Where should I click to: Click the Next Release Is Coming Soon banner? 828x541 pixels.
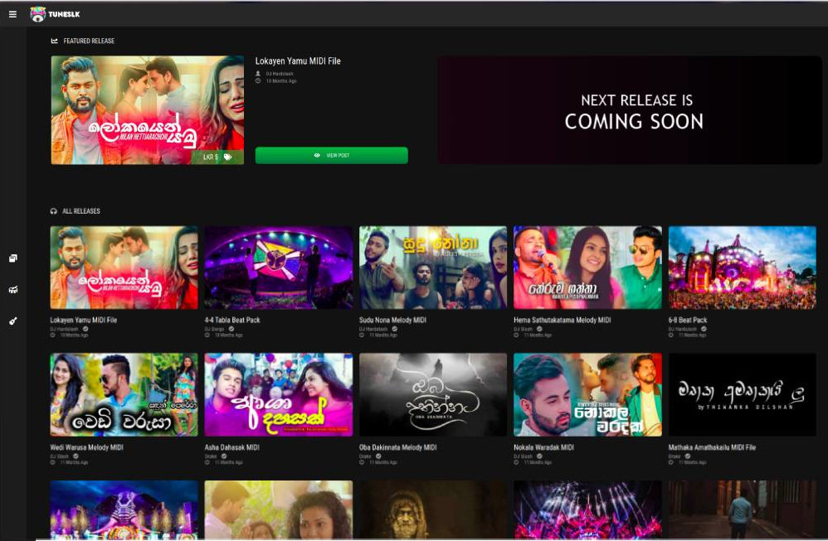pos(630,110)
